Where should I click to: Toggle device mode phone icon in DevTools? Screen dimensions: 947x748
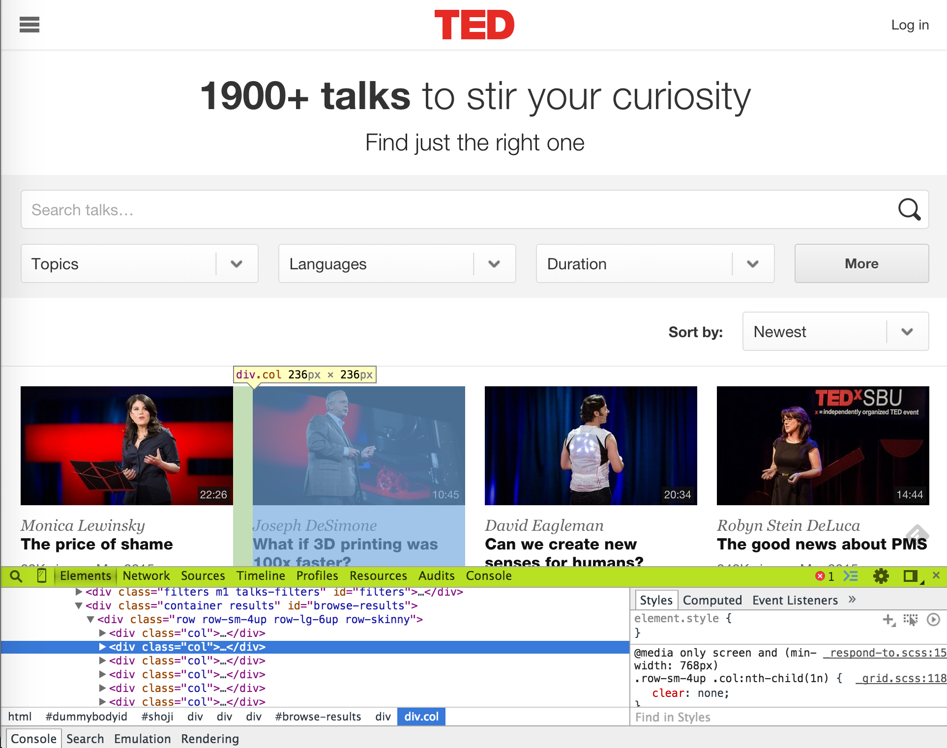pos(42,575)
